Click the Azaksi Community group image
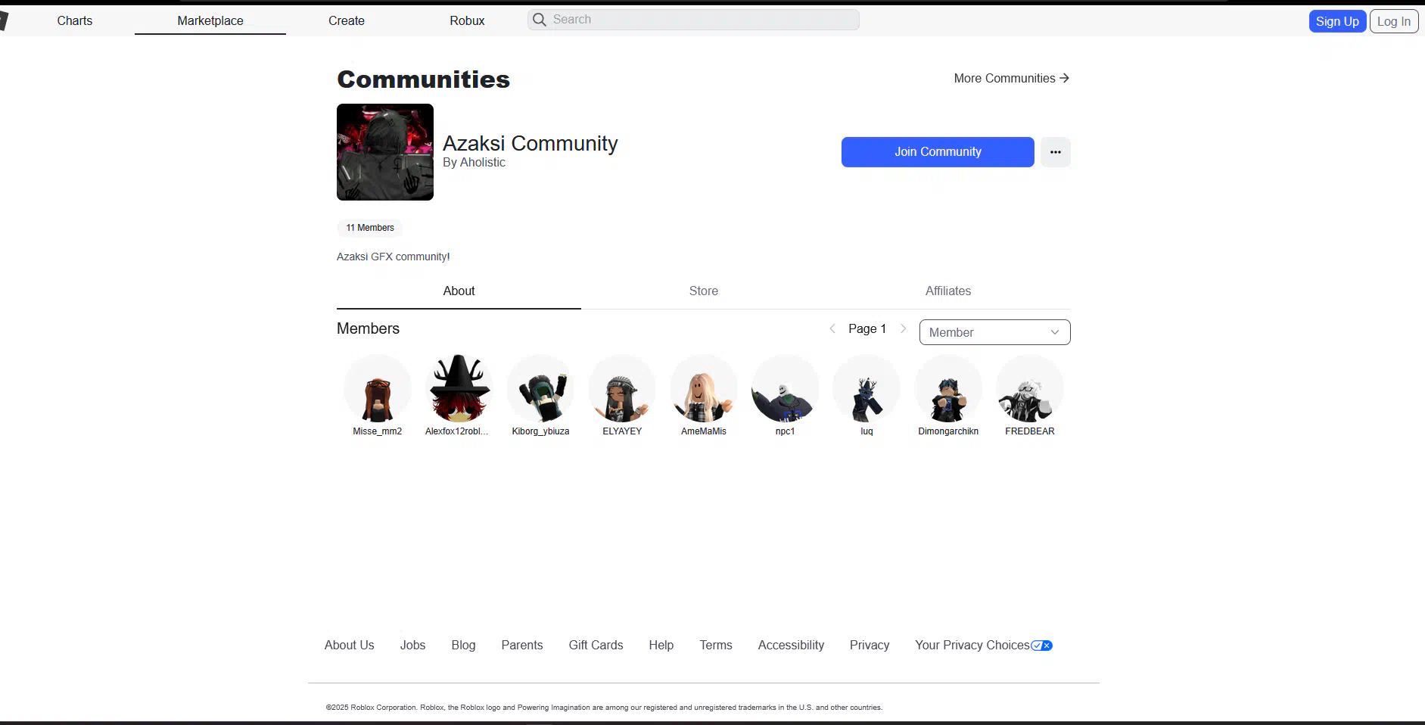 [x=385, y=152]
